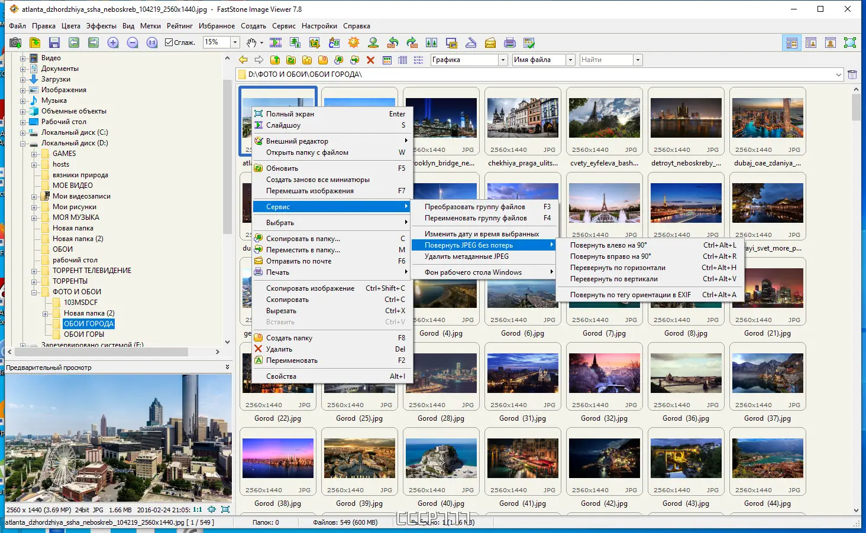Open the Графика file filter dropdown
The width and height of the screenshot is (866, 533).
coord(503,60)
